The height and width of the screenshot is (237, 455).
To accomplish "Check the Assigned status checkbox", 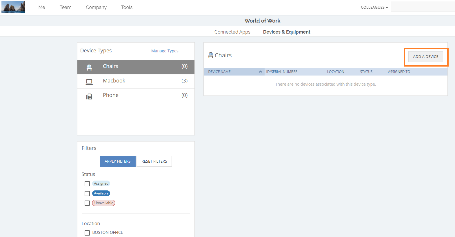I will coord(87,184).
